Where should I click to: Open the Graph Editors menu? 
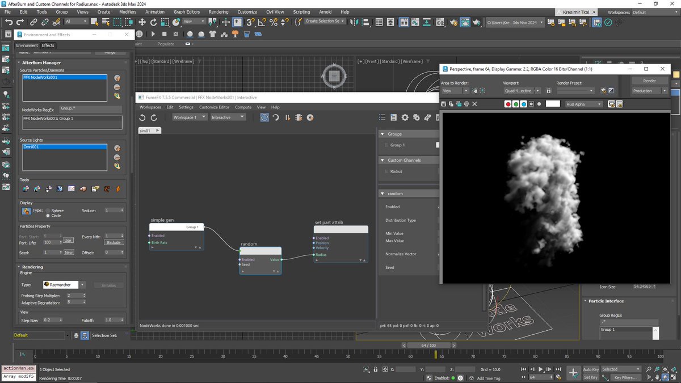[187, 11]
